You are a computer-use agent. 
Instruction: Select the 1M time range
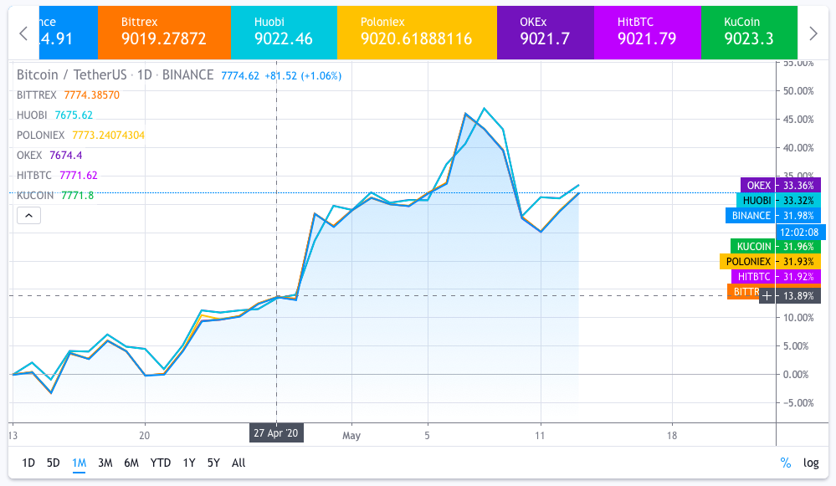[x=79, y=463]
